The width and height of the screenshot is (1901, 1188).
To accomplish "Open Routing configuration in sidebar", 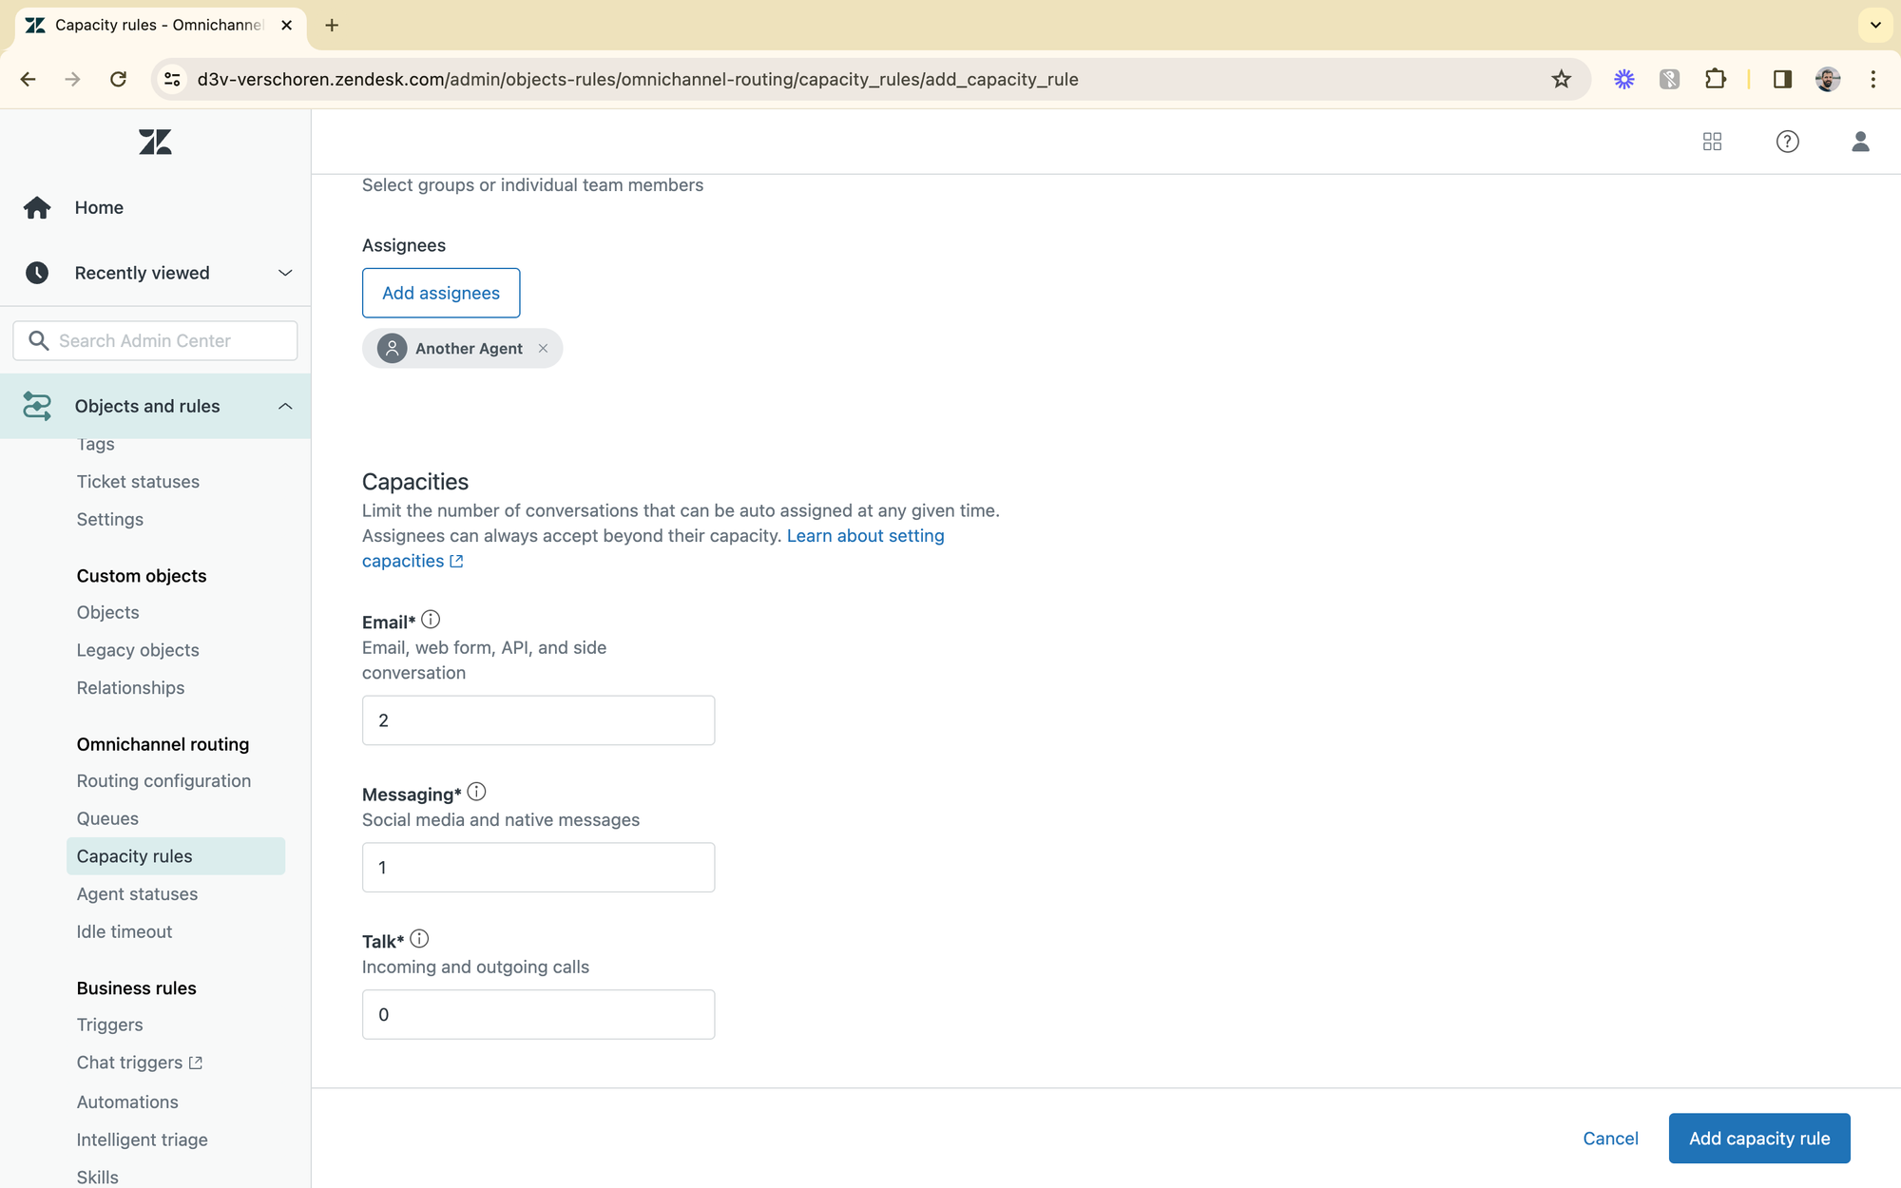I will [x=163, y=780].
